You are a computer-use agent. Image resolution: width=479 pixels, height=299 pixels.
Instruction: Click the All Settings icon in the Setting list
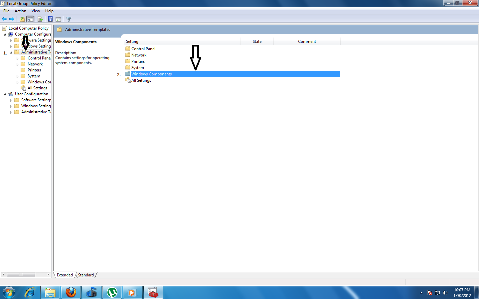128,80
